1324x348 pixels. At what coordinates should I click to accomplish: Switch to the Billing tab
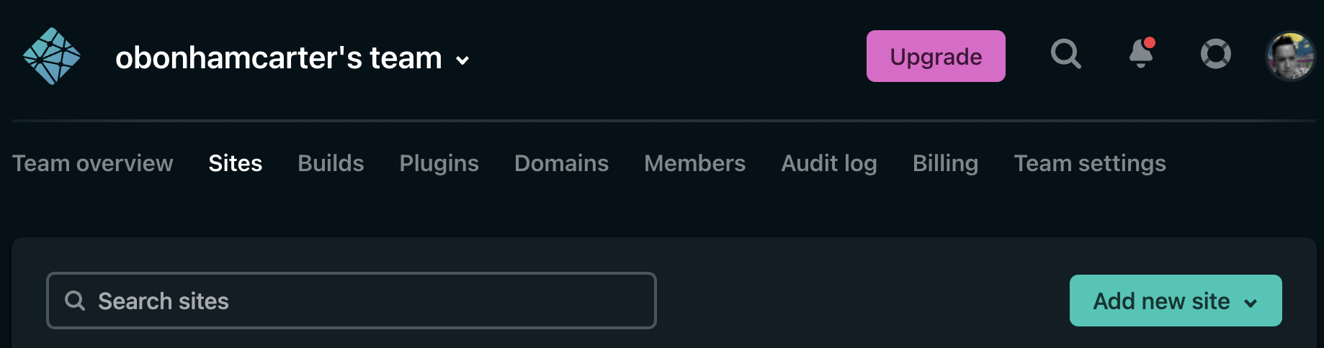tap(945, 163)
